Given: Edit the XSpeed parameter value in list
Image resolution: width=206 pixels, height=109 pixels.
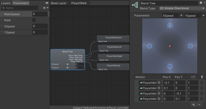Looking at the screenshot, I should 40,26.
